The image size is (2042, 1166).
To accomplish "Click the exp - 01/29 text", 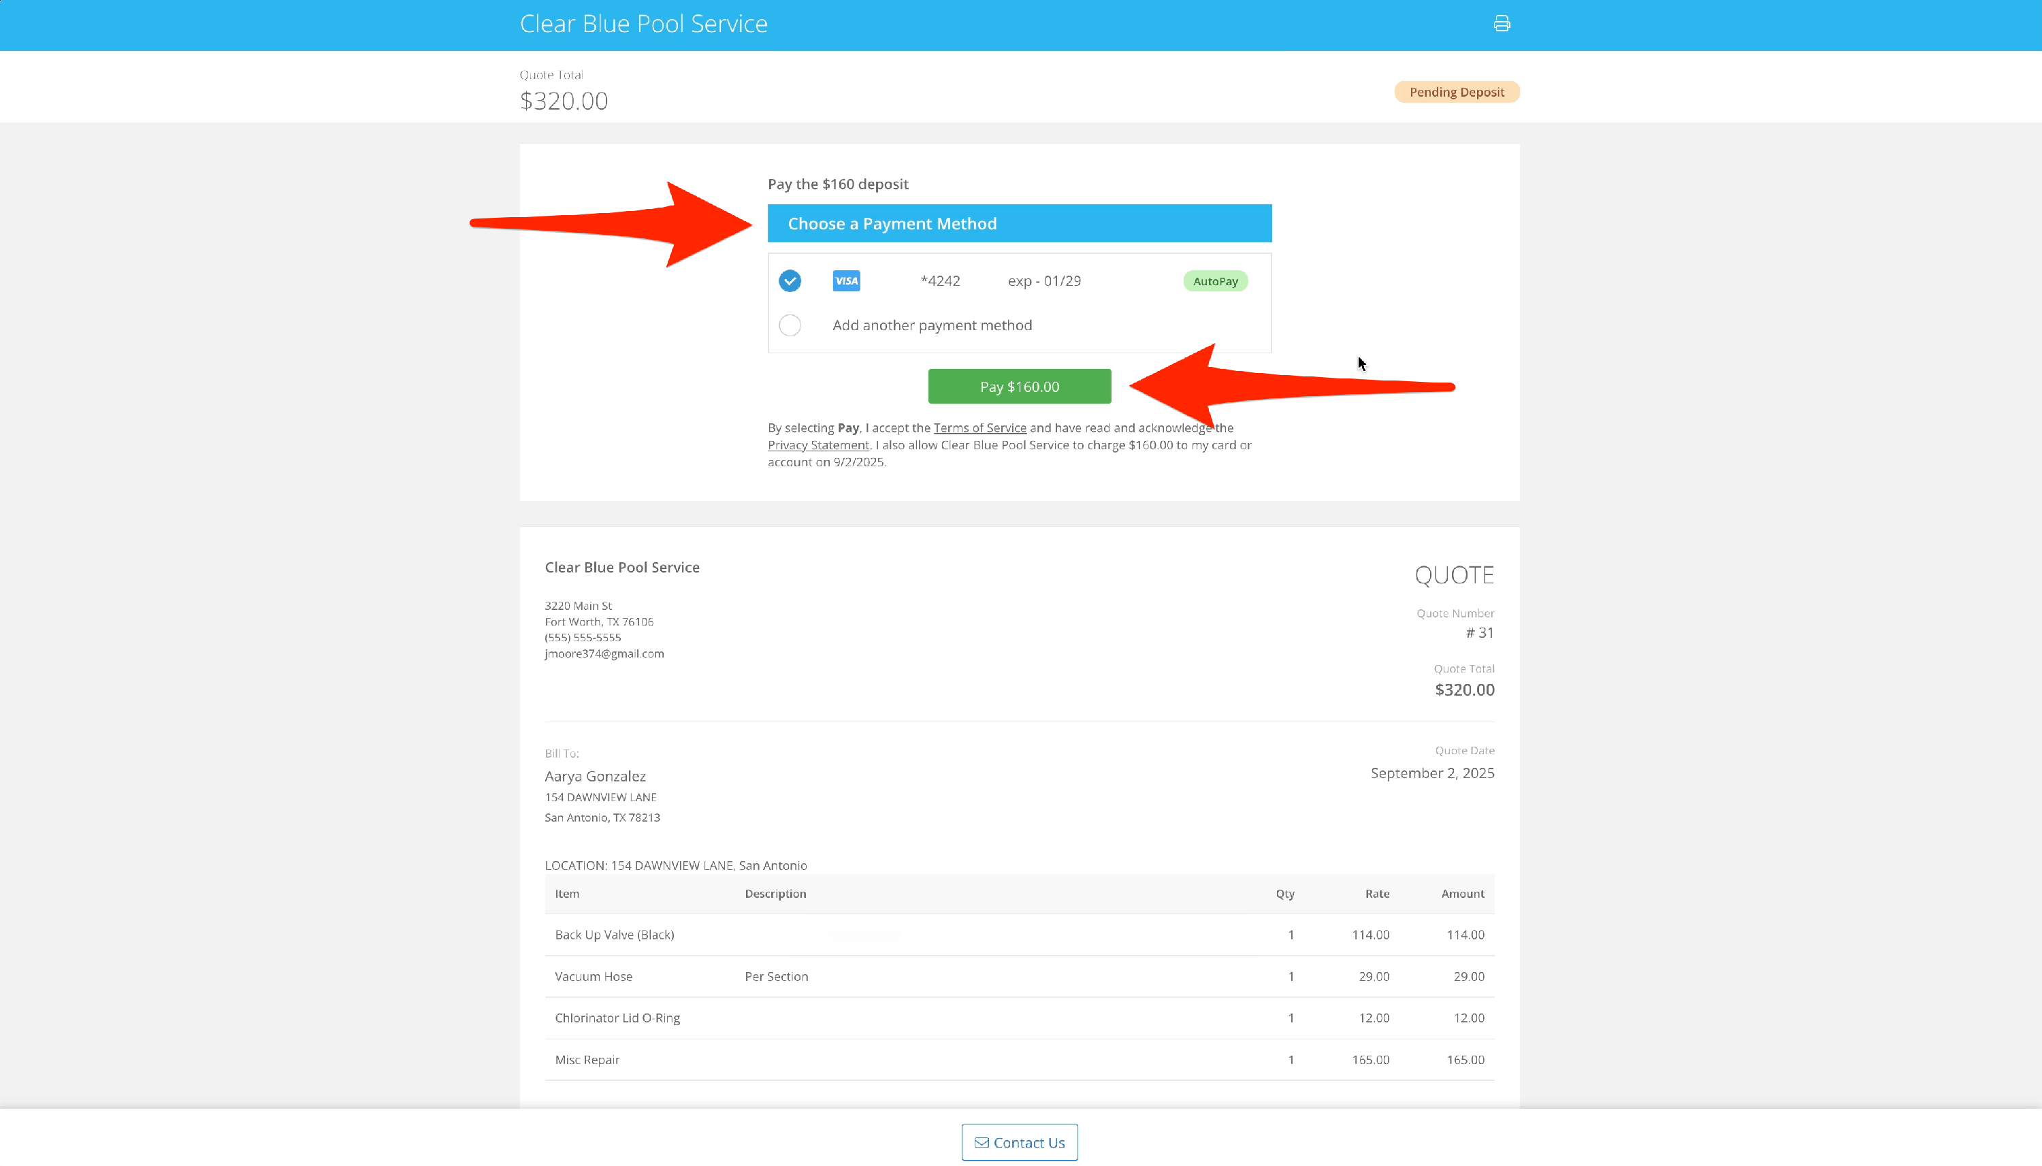I will coord(1044,281).
